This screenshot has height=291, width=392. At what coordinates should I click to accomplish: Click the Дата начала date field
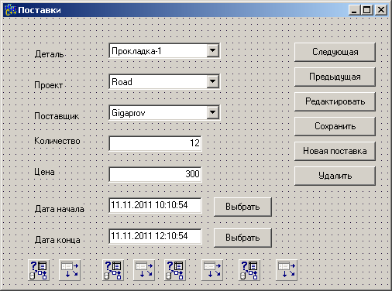point(155,205)
